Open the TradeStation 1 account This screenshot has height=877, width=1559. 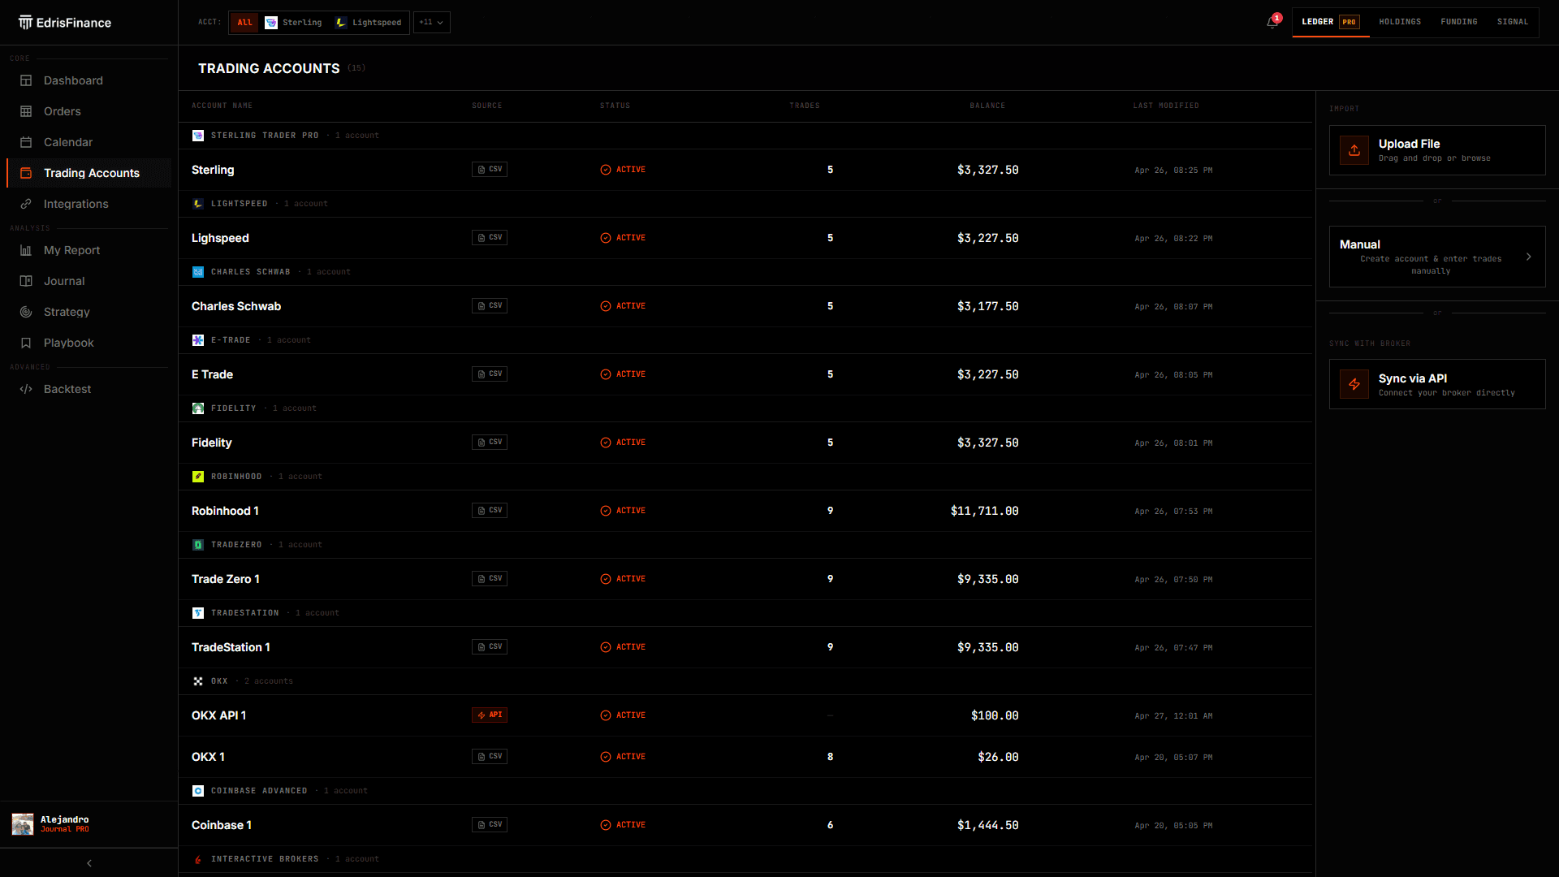click(745, 647)
